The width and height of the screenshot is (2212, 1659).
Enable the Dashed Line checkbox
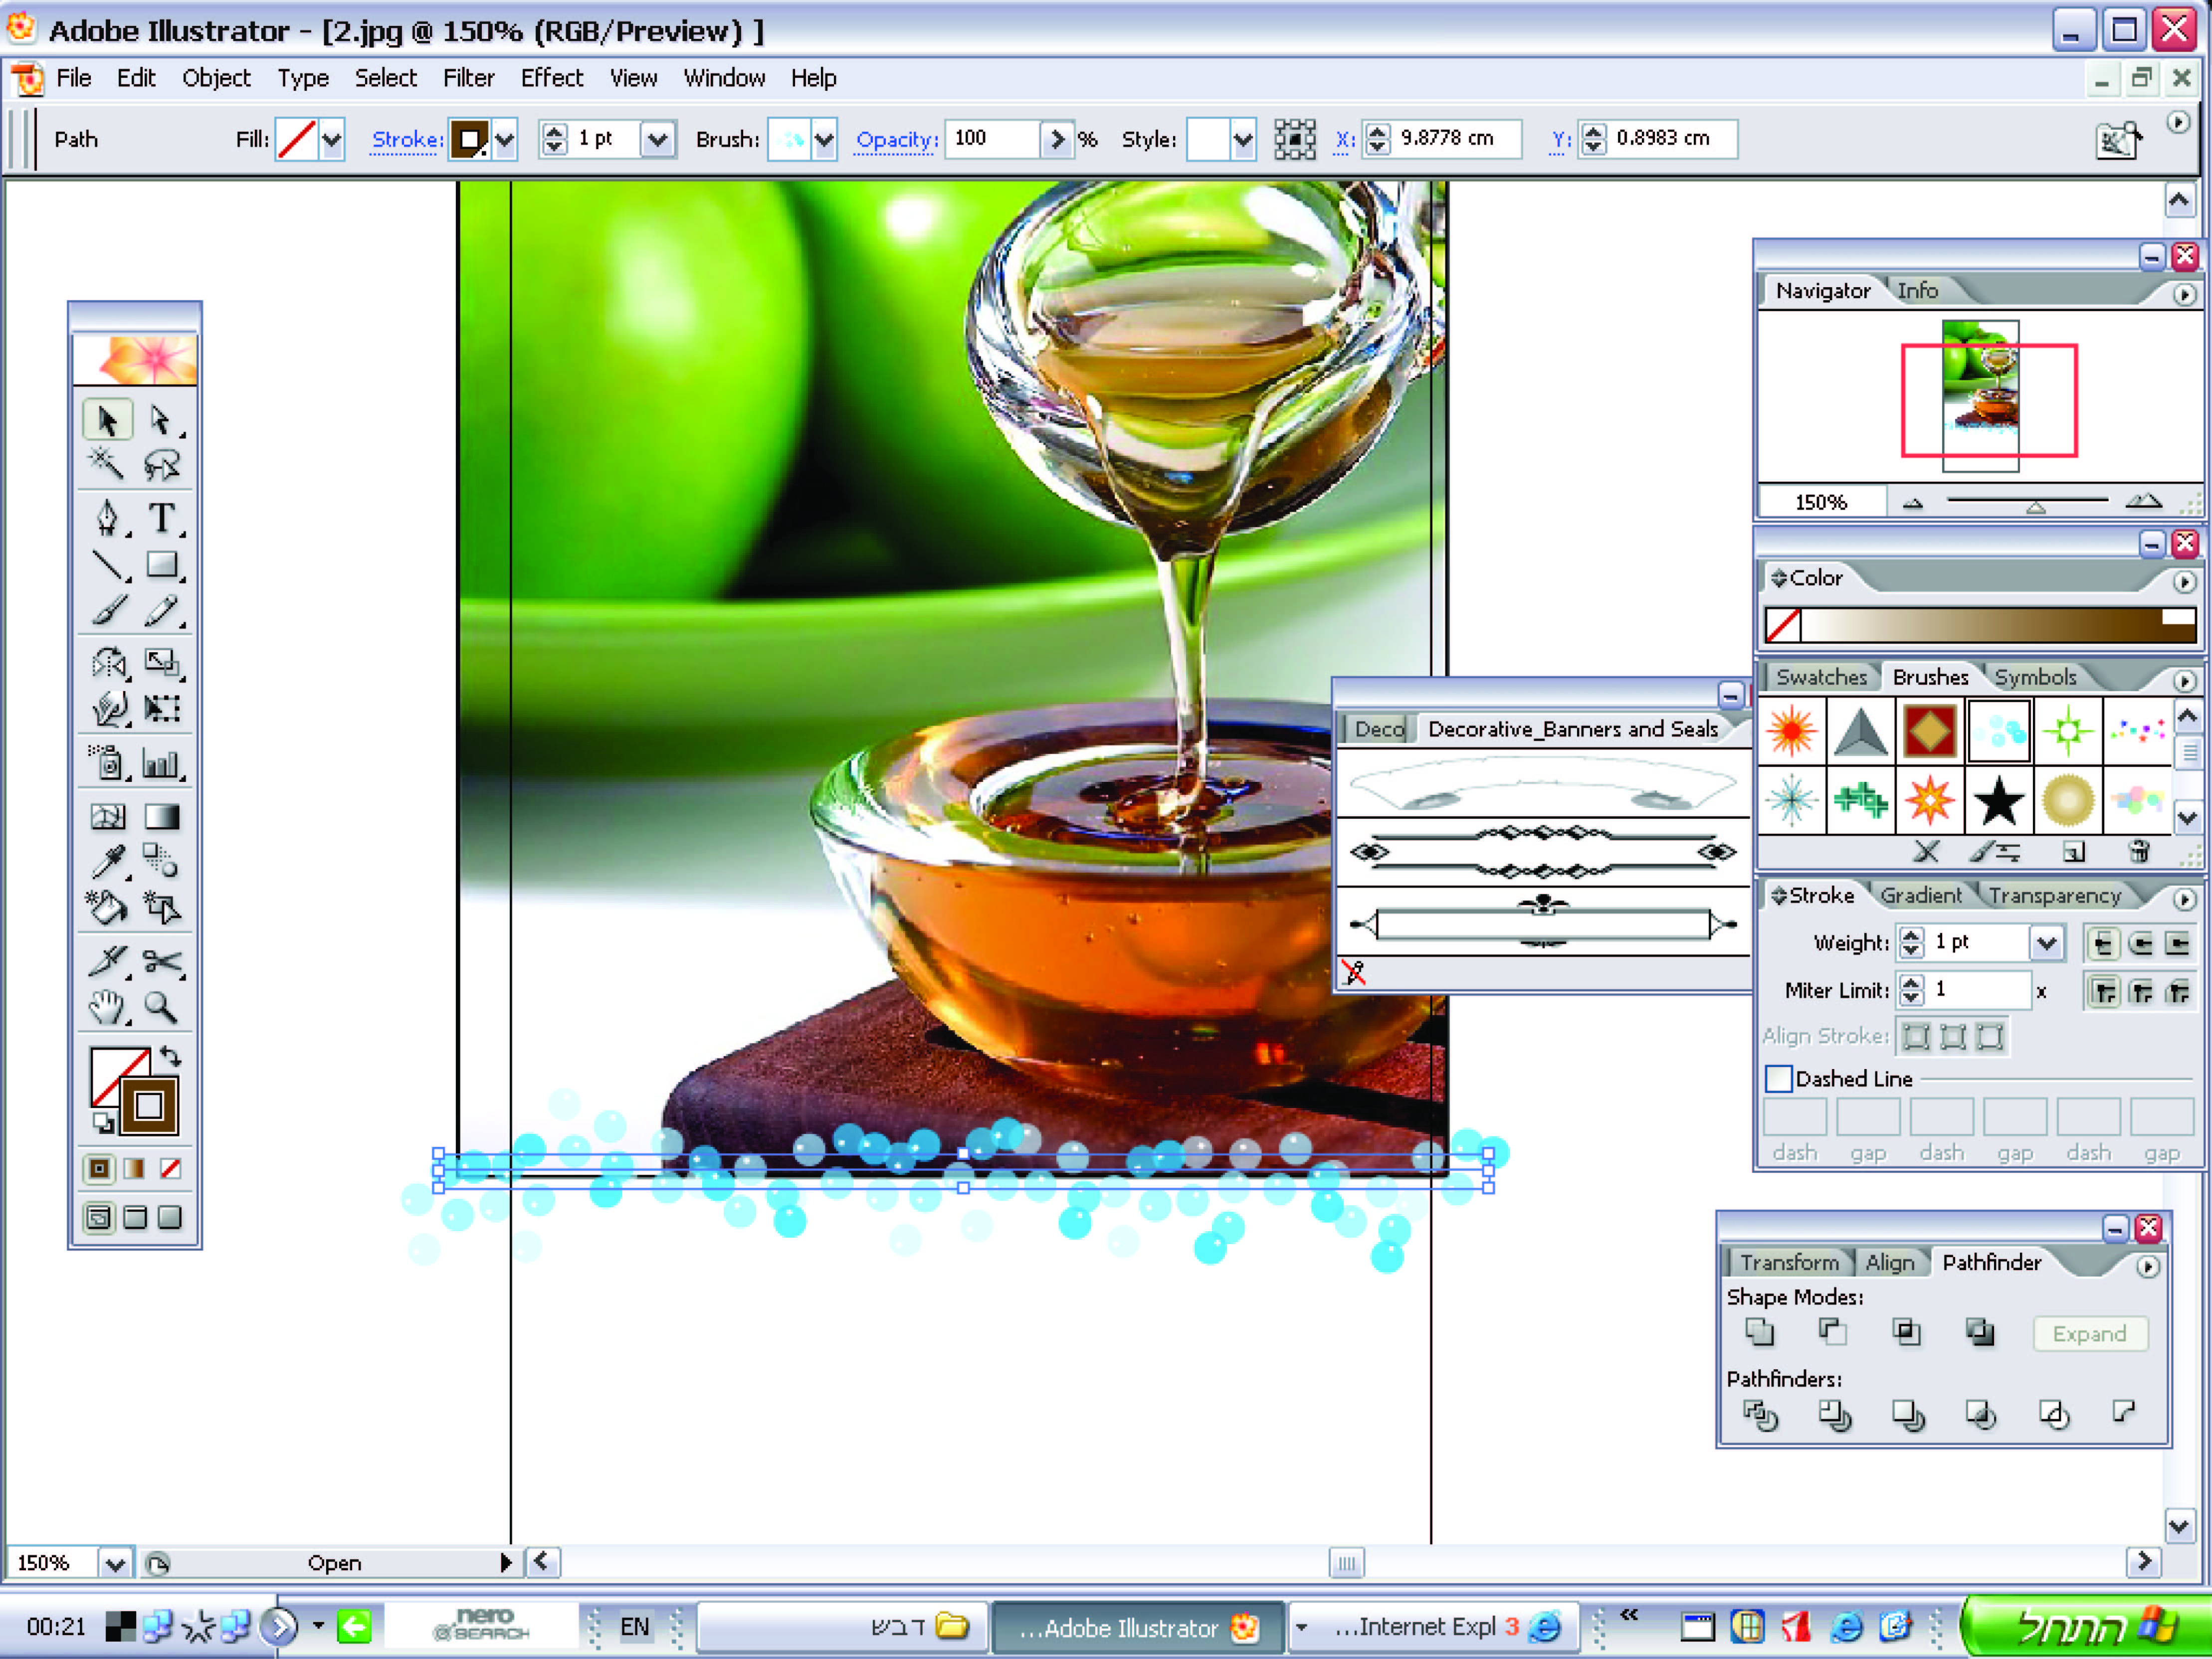(x=1778, y=1079)
